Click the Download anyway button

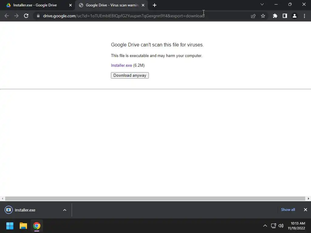pyautogui.click(x=130, y=76)
